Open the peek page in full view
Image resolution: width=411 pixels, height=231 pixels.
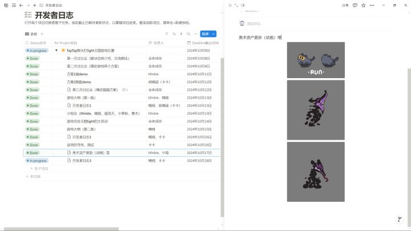coord(236,5)
